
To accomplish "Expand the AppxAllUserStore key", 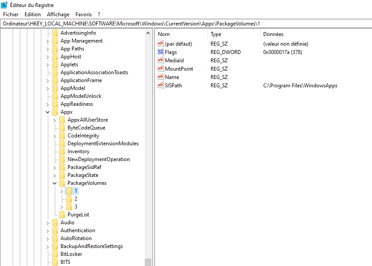I will coord(55,120).
